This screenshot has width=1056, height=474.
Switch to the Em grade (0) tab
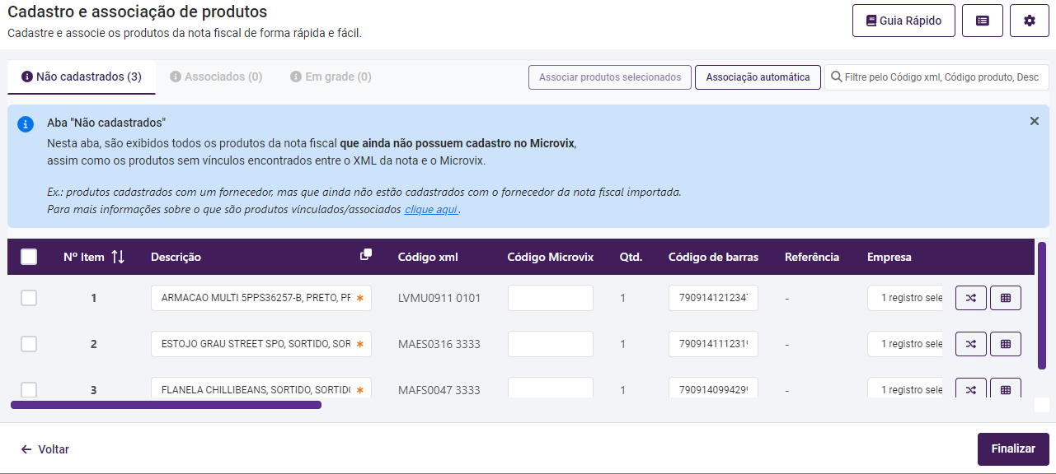coord(331,77)
